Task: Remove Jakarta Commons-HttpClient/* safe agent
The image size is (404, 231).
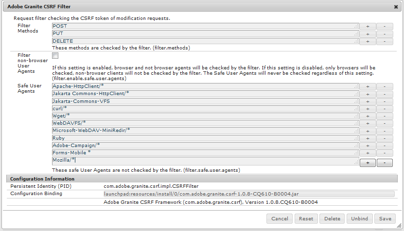Action: coord(385,94)
